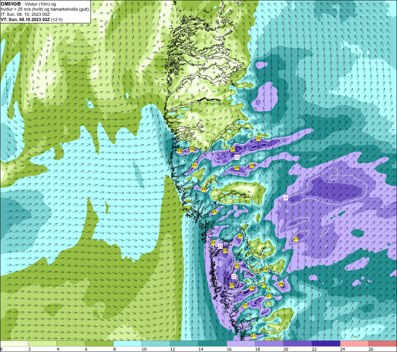This screenshot has width=397, height=352.
Task: Pick the pink 24–26 legend swatch
Action: point(355,343)
